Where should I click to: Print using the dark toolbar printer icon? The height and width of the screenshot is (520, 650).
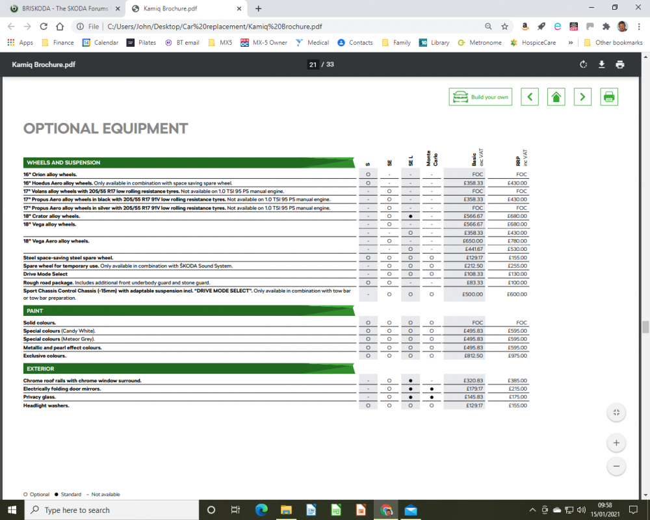[619, 64]
